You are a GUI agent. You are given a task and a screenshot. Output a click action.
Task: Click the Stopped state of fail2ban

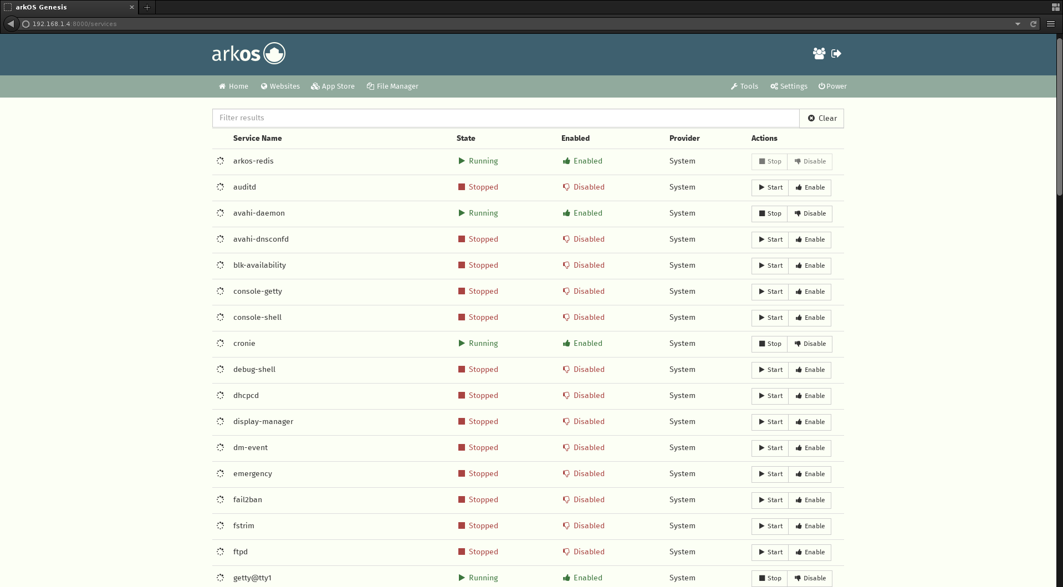click(478, 500)
